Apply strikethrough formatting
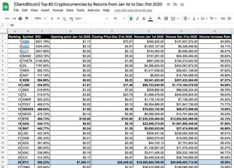 point(144,18)
